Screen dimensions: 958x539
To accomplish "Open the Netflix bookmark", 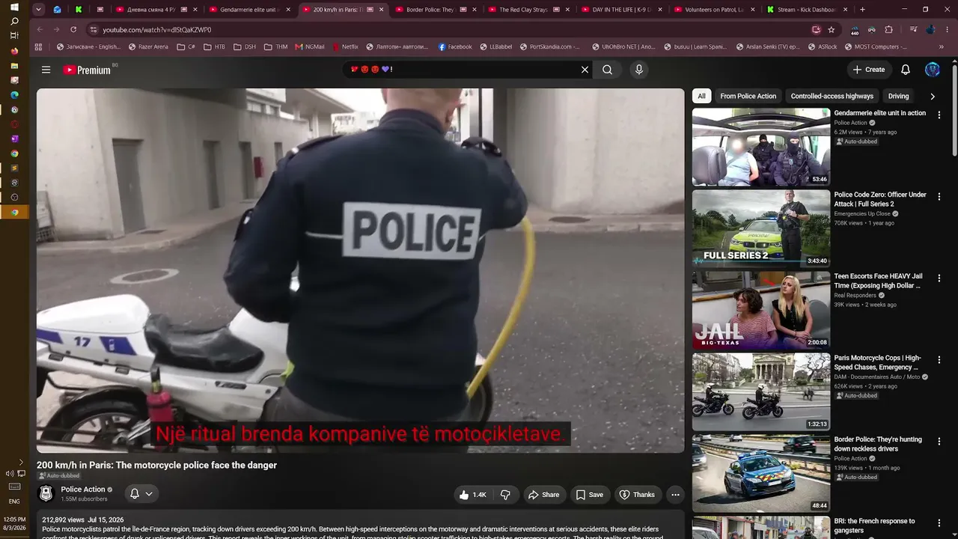I will coord(344,46).
